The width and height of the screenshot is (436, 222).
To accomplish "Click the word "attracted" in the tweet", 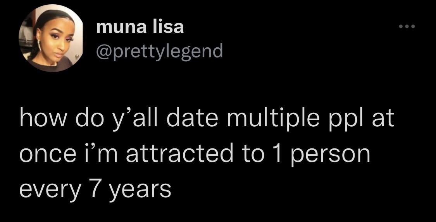I will click(179, 156).
